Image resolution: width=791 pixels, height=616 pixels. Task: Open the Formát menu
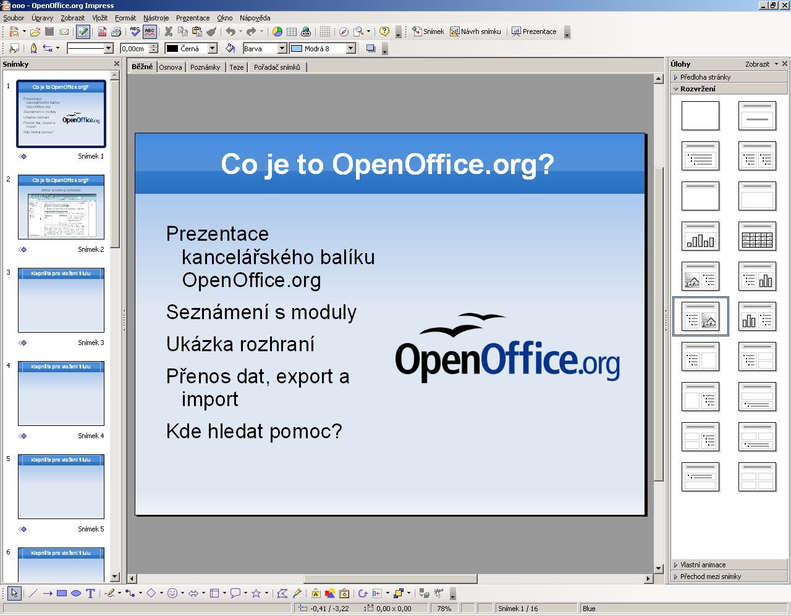125,18
